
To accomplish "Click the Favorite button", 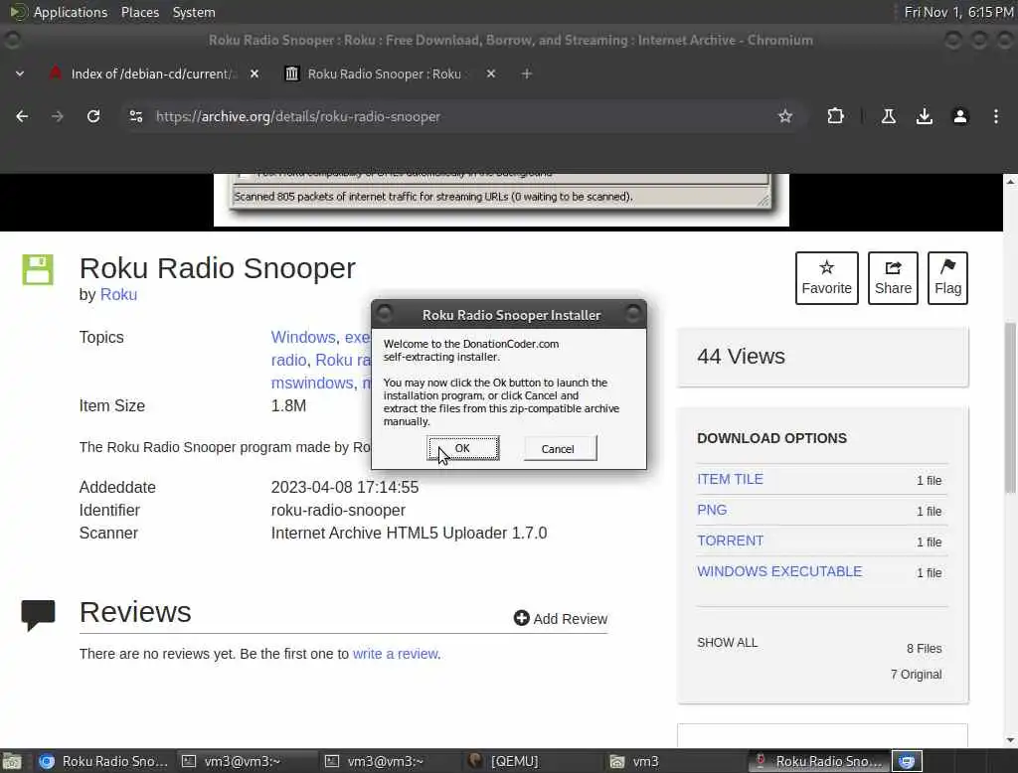I will pos(826,278).
